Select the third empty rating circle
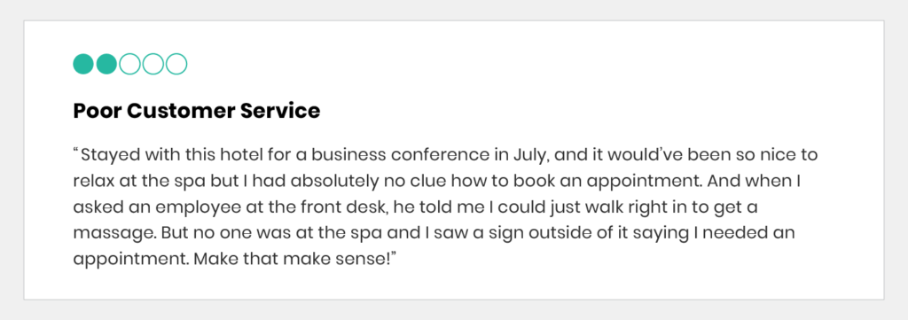Image resolution: width=908 pixels, height=320 pixels. (x=129, y=64)
